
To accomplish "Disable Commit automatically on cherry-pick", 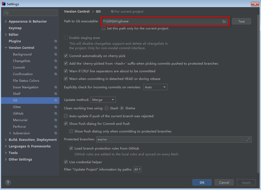I will [x=66, y=56].
